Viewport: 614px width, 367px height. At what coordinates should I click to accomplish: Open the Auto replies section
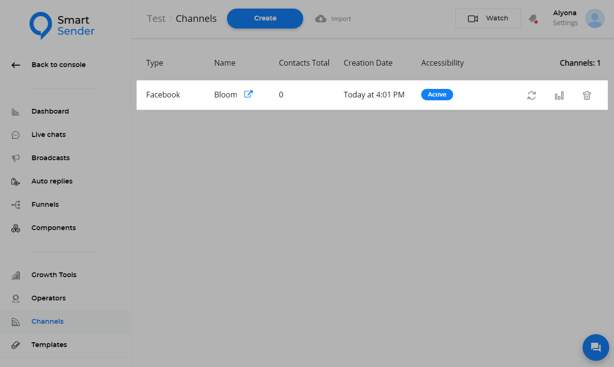tap(52, 181)
